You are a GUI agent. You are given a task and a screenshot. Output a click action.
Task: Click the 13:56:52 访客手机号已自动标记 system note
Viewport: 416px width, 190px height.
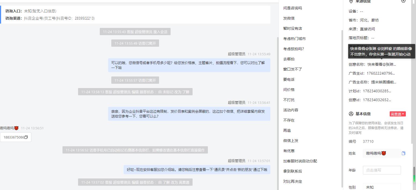[135, 150]
